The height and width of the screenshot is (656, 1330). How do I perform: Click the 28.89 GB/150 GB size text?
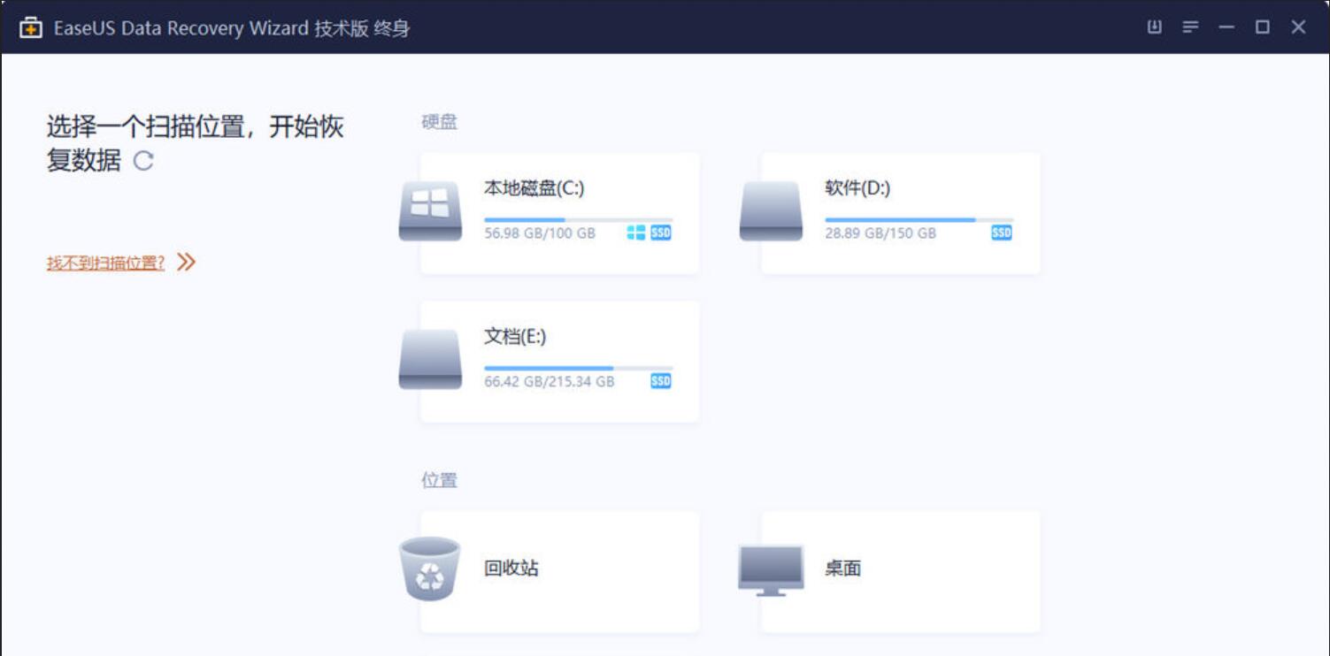[x=880, y=233]
